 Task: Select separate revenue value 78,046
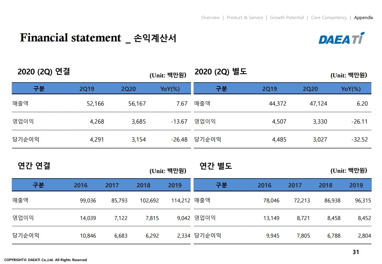[271, 201]
